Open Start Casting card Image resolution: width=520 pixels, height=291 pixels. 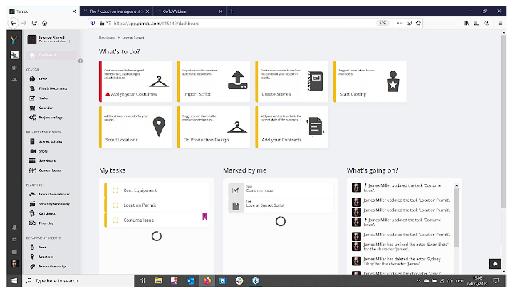click(370, 81)
